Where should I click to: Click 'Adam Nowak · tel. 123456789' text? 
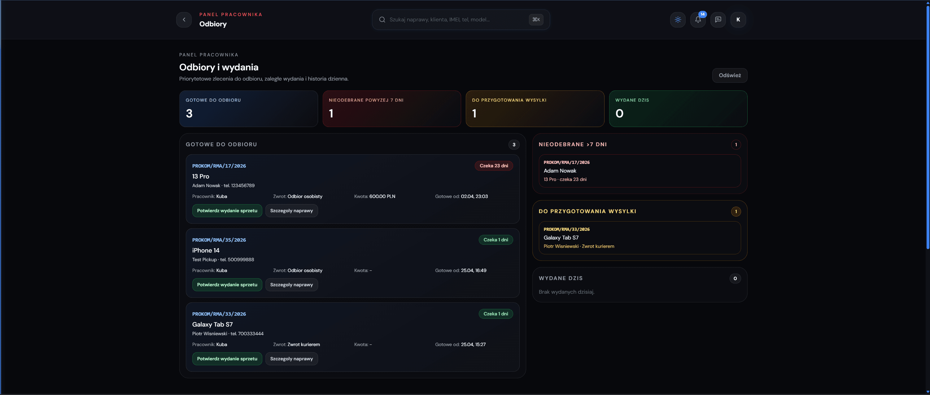[x=223, y=186]
